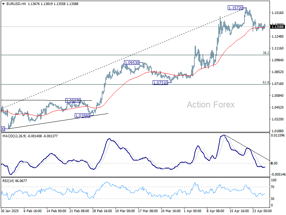The width and height of the screenshot is (286, 215).
Task: Select the 1.0527 price level label
Action: (73, 100)
